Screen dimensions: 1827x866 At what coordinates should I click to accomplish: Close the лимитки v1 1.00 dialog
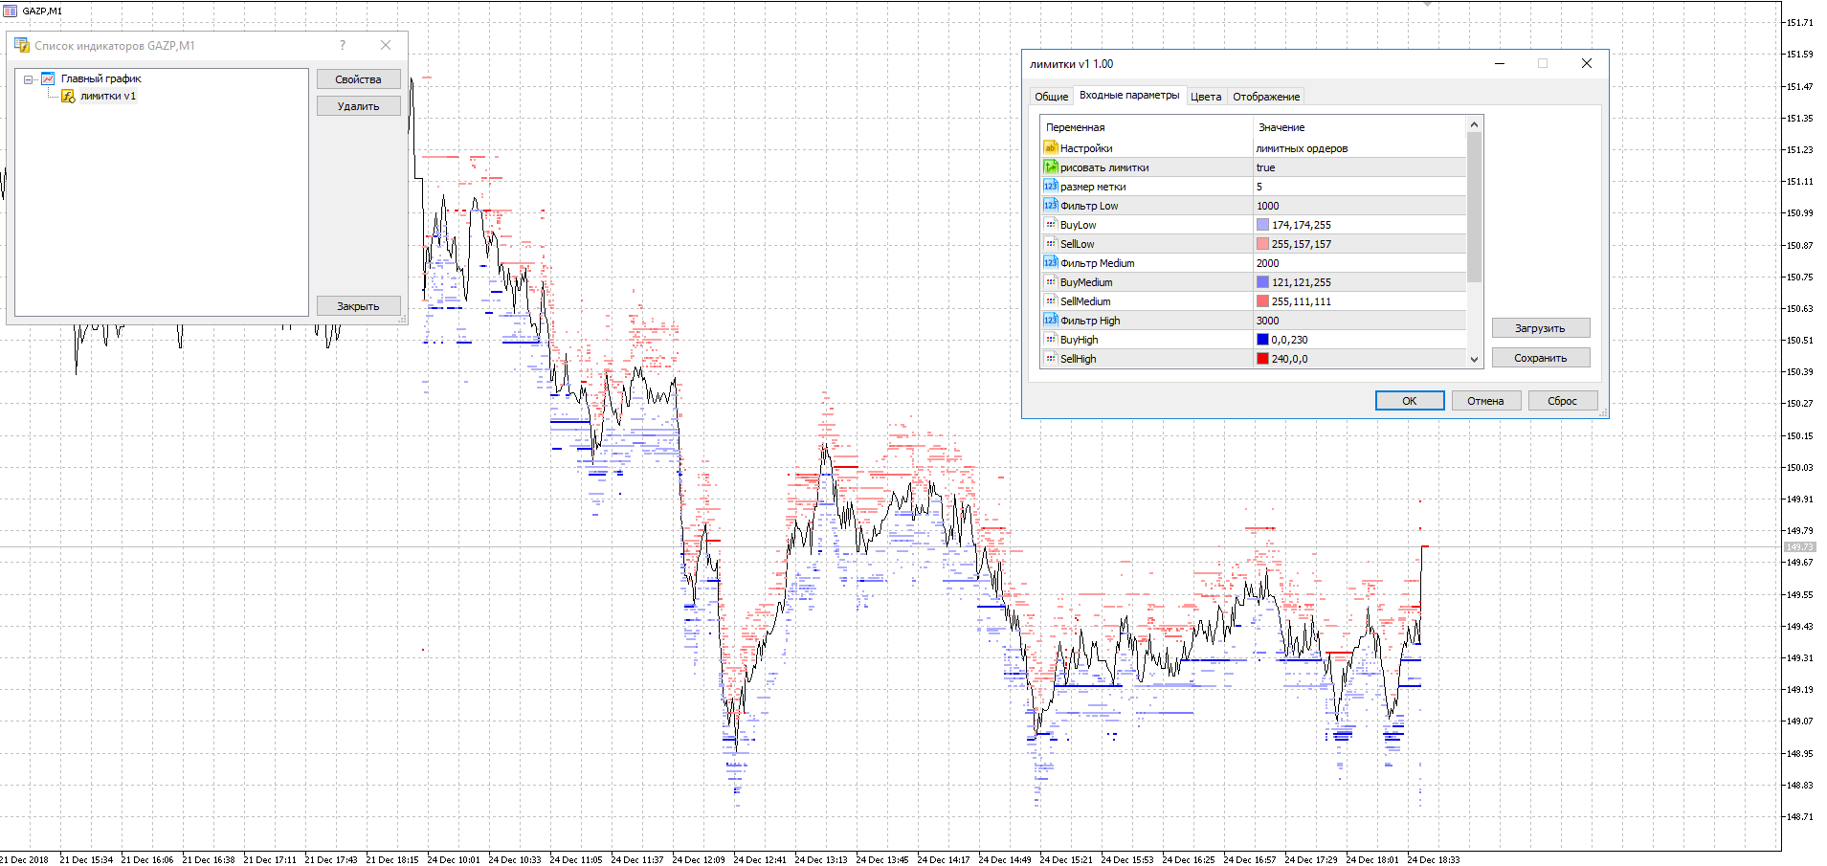pyautogui.click(x=1587, y=64)
